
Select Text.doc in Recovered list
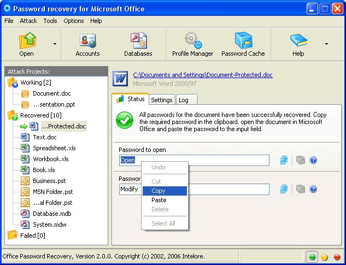point(45,137)
